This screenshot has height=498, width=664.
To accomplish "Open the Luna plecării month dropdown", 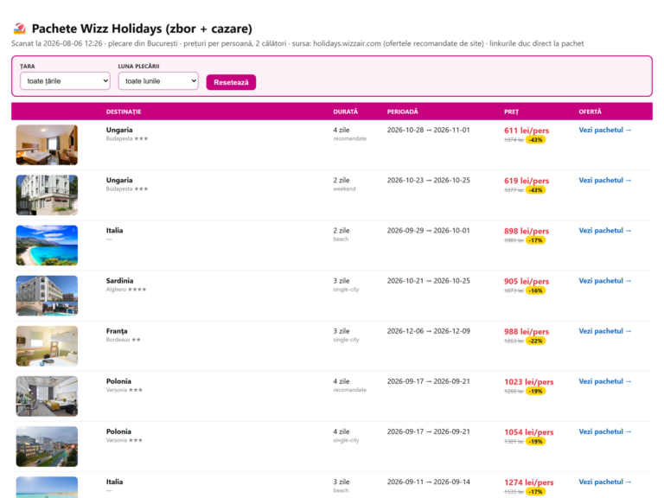I will click(158, 81).
